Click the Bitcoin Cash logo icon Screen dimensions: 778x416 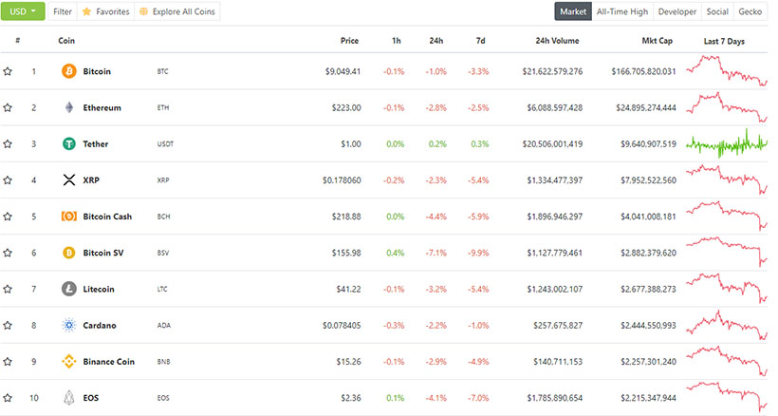pyautogui.click(x=68, y=217)
